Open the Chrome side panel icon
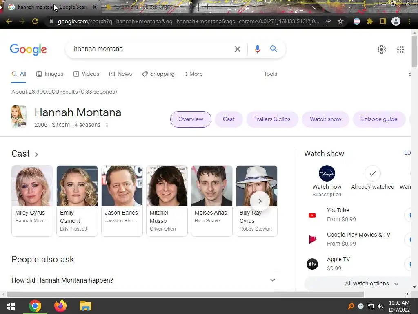 tap(383, 21)
